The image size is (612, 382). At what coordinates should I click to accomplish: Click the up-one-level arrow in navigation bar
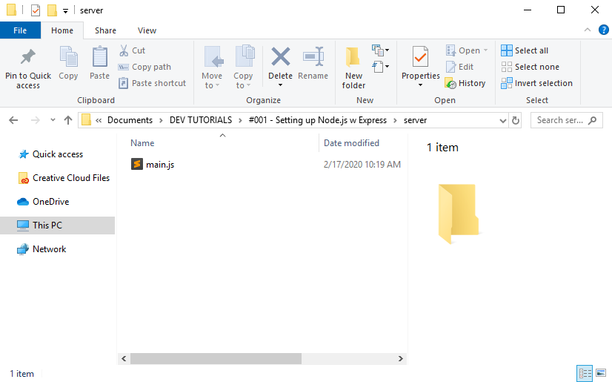point(68,120)
